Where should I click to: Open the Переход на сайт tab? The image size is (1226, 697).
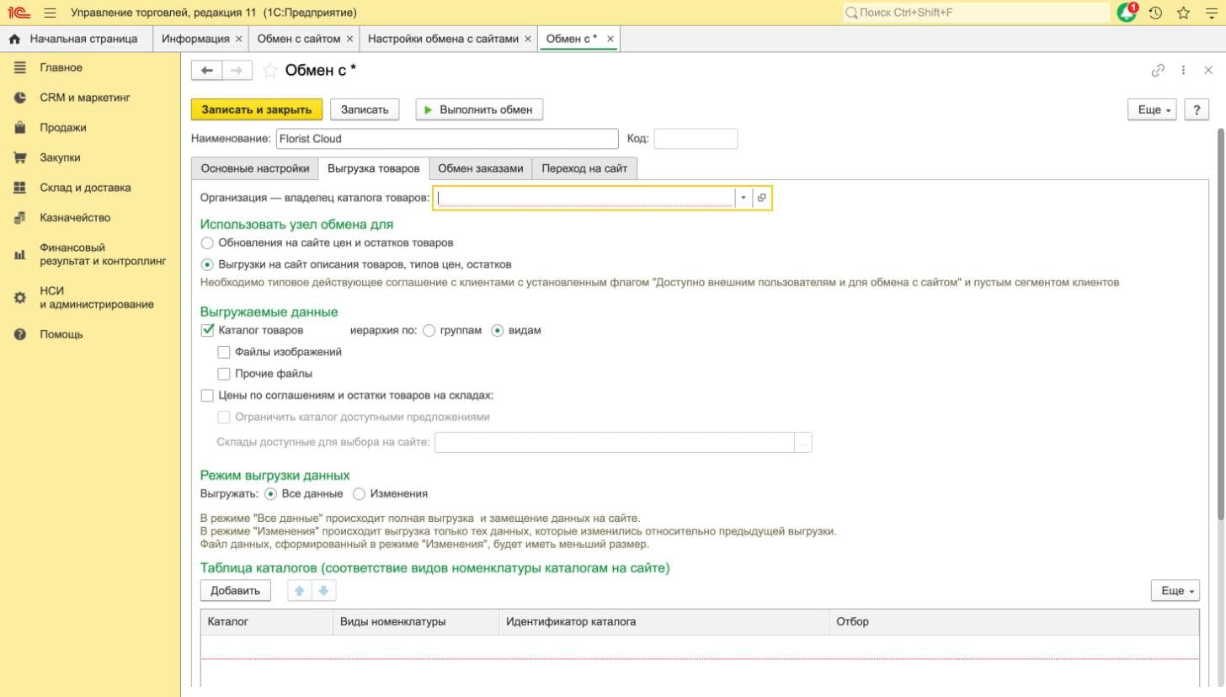pos(584,168)
